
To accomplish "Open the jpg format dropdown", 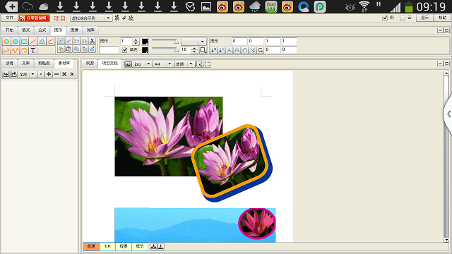I will (142, 64).
